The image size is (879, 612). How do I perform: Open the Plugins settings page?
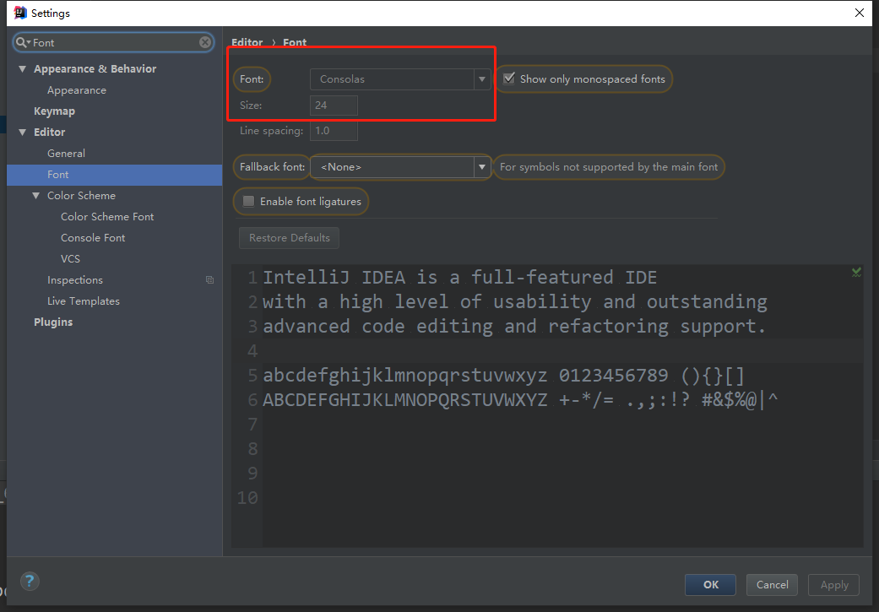(53, 322)
